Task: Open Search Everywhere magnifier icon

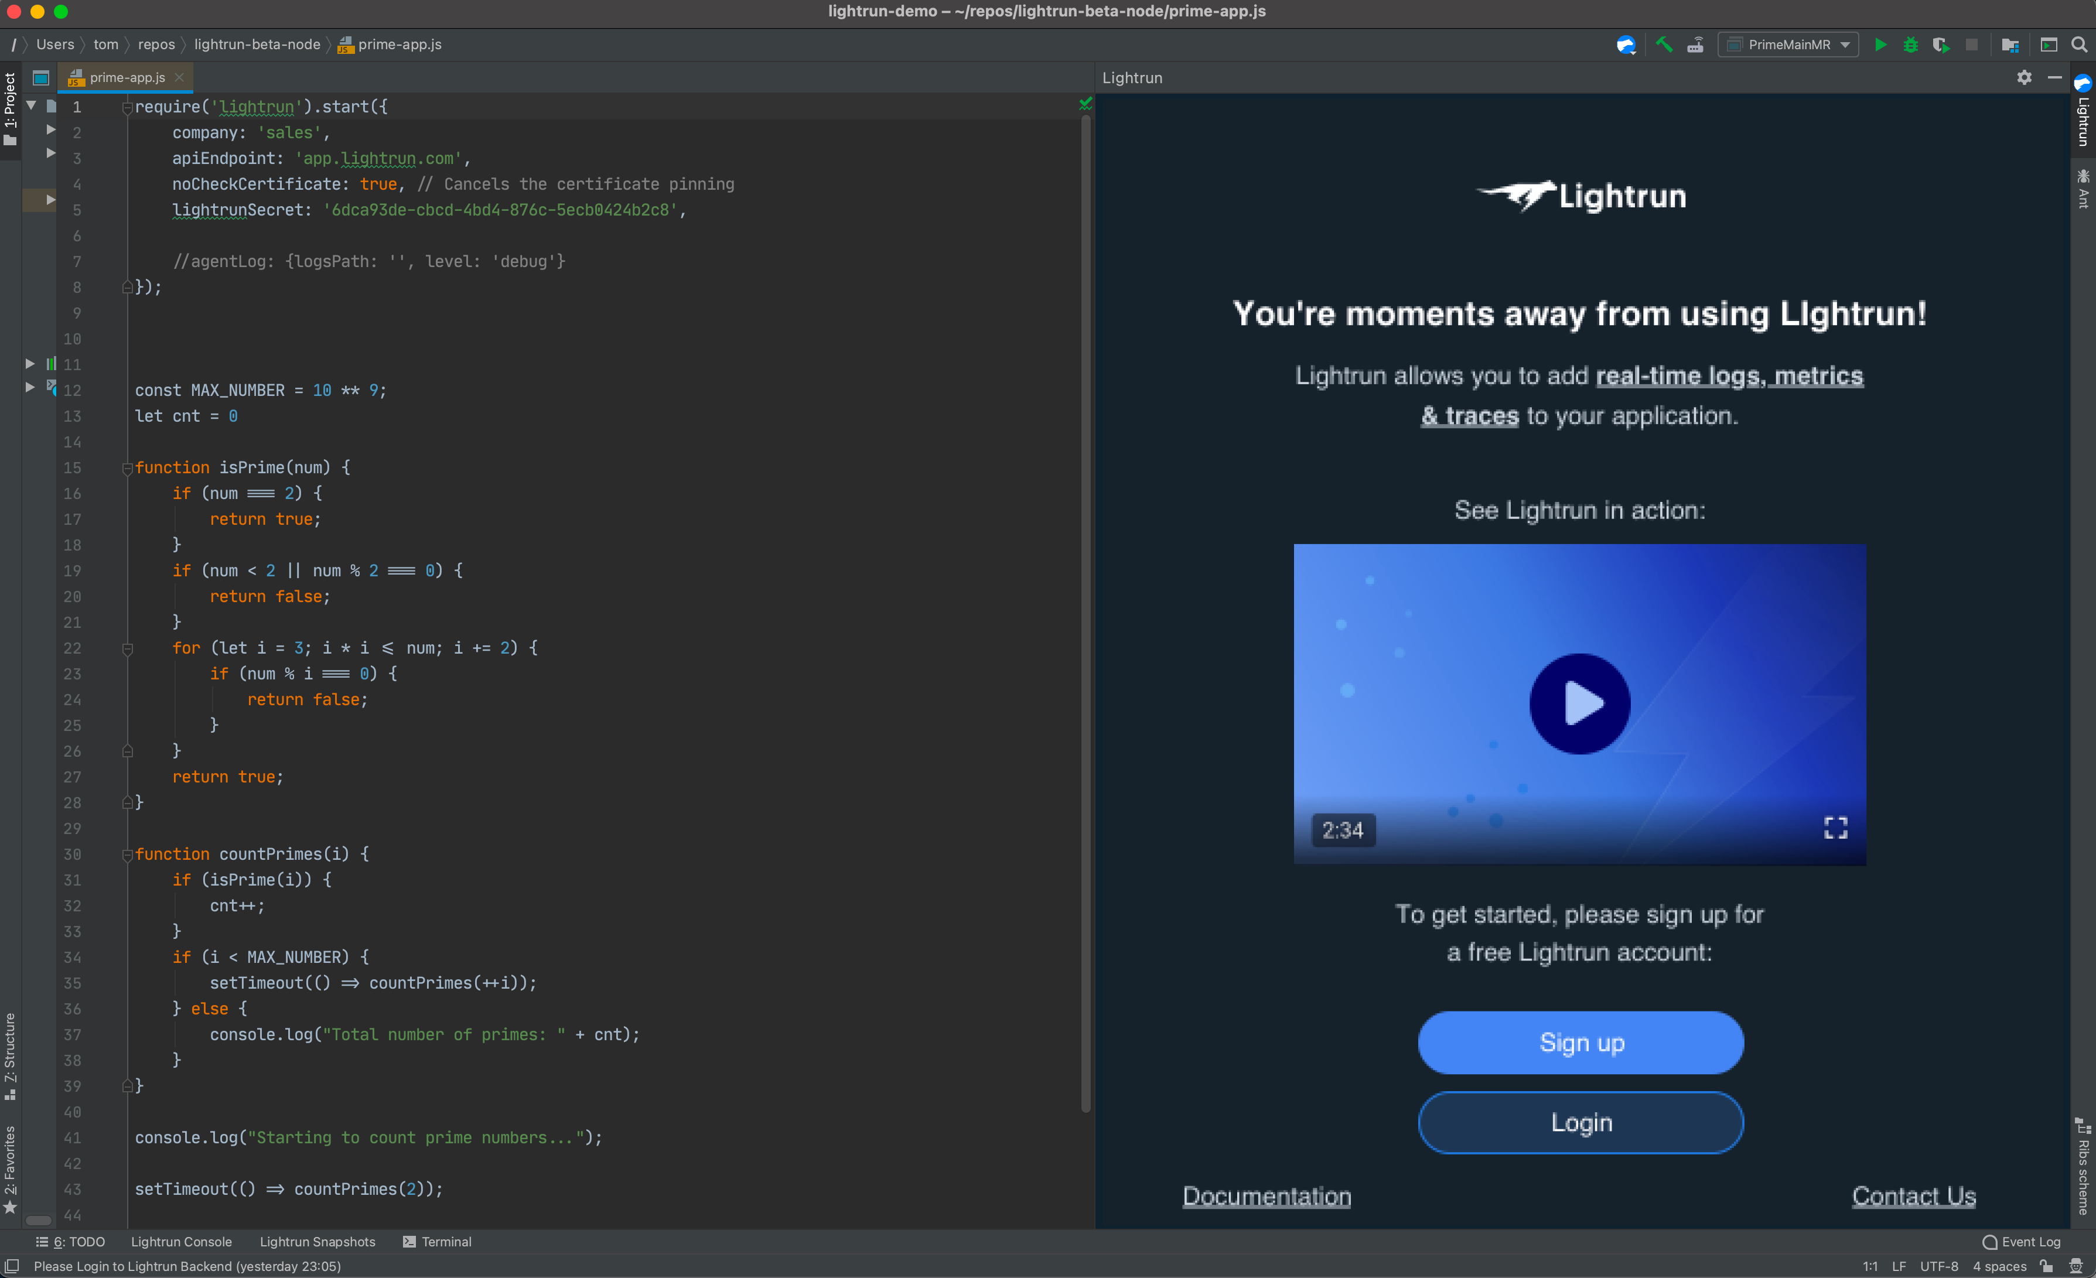Action: pos(2079,44)
